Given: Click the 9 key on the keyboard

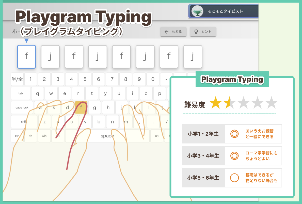Looking at the screenshot, I should tap(139, 79).
